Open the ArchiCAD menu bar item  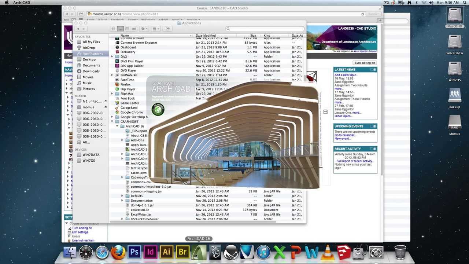[21, 3]
